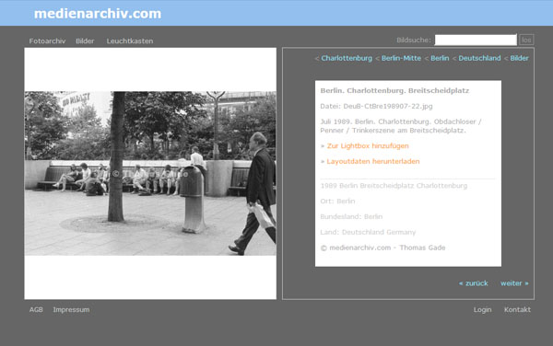Select the Bilder menu item
The width and height of the screenshot is (553, 346).
click(85, 41)
